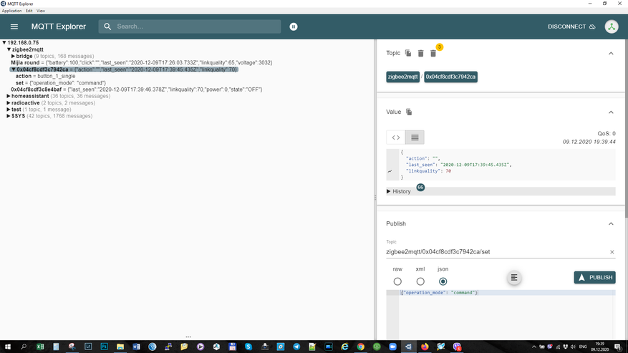Click the search magnifier icon
This screenshot has width=628, height=353.
coord(107,26)
